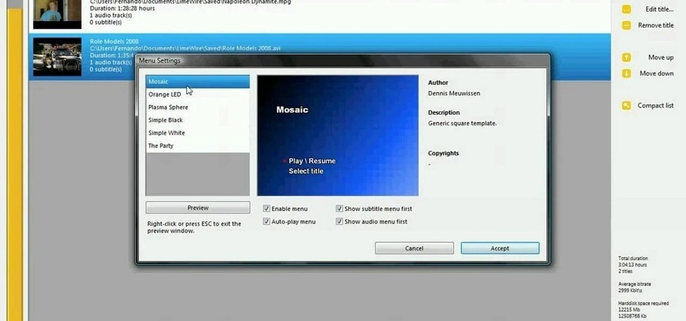Click the Accept button

click(x=499, y=248)
